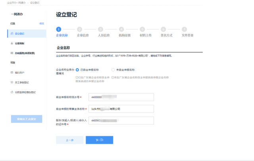Image resolution: width=254 pixels, height=161 pixels.
Task: Click the description text mentioning 广州市+万来+科技+有限公司
Action: 114,56
